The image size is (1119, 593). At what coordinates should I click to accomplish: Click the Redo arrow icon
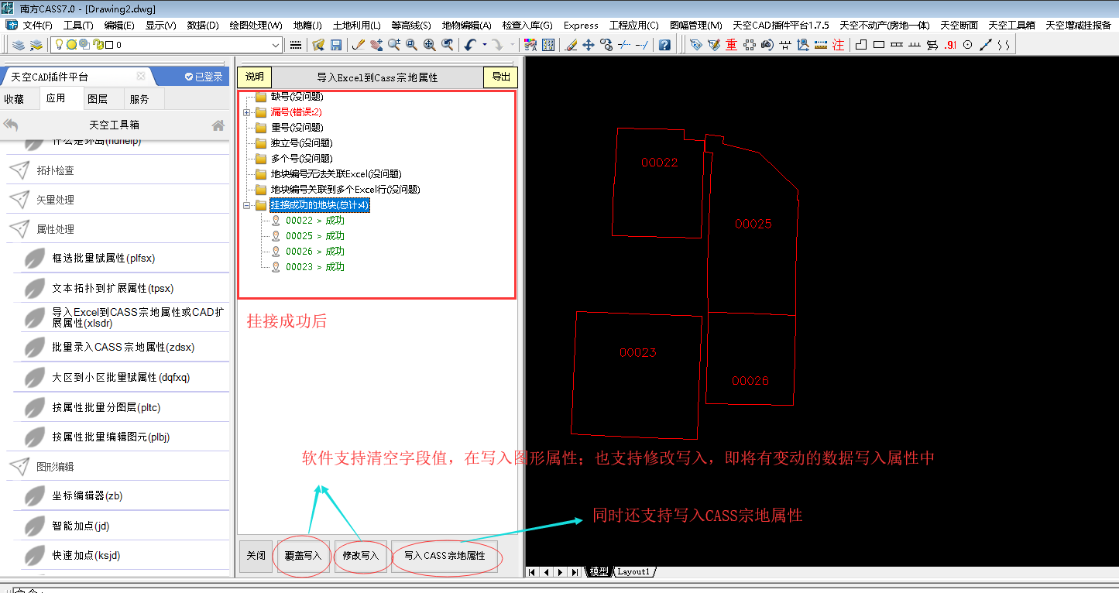(498, 45)
